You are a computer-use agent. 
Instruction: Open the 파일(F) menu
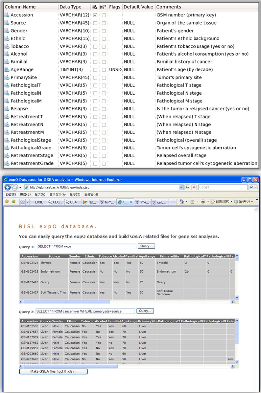(x=11, y=194)
